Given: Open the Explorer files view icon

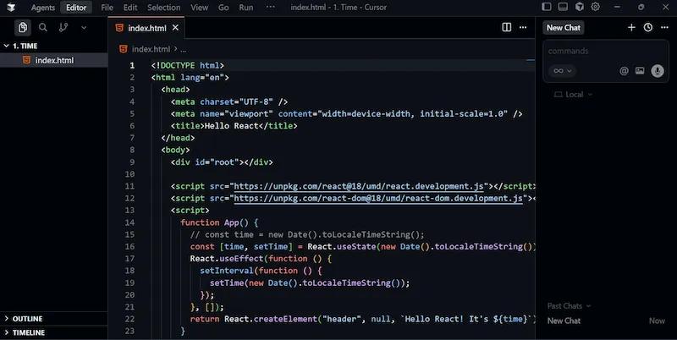Looking at the screenshot, I should click(x=23, y=28).
